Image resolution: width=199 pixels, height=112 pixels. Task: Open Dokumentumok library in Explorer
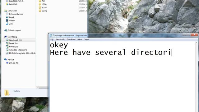[16, 14]
